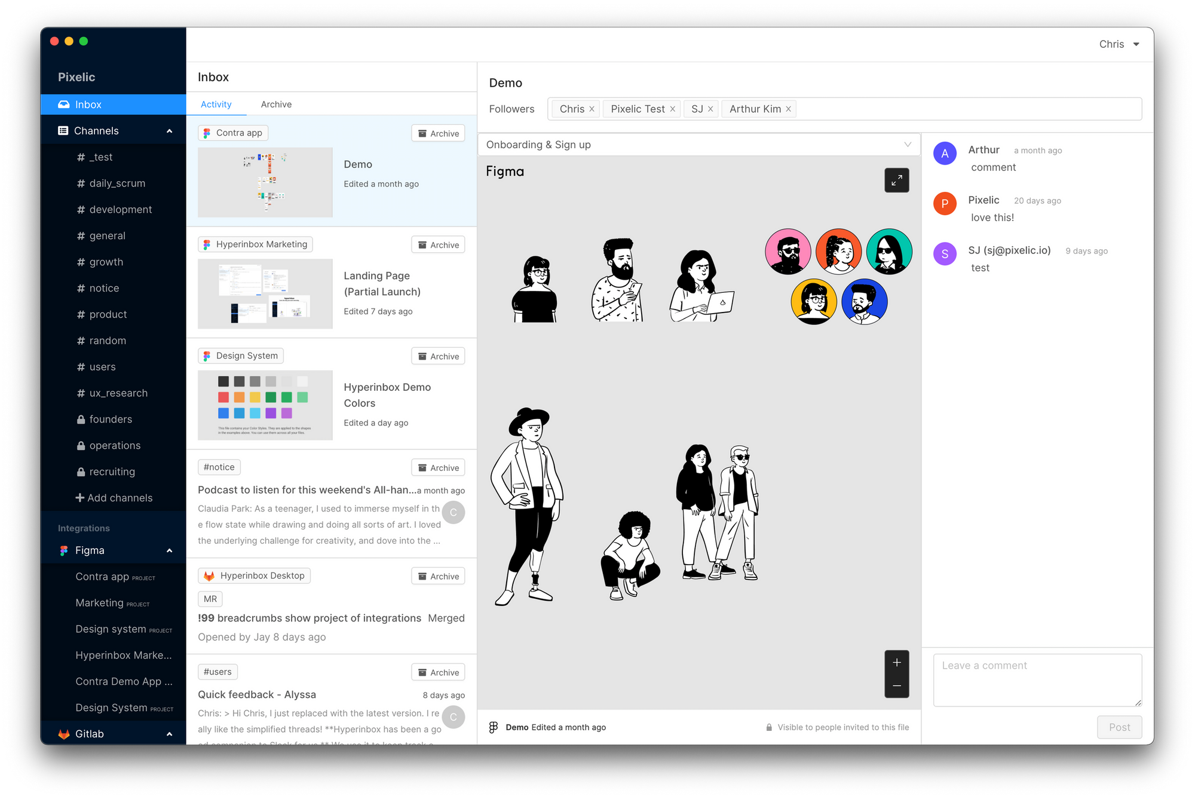Archive the Hyperinbox Desktop merge request
The height and width of the screenshot is (799, 1195).
(438, 576)
